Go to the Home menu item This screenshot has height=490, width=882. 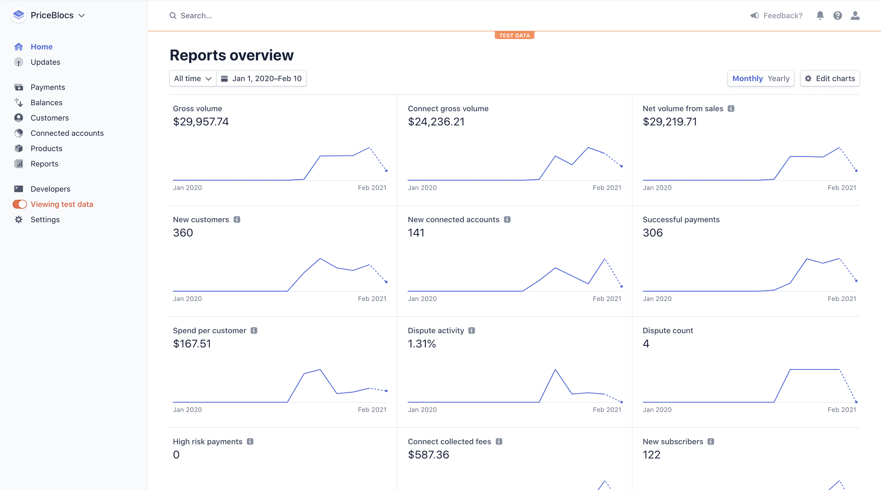41,46
